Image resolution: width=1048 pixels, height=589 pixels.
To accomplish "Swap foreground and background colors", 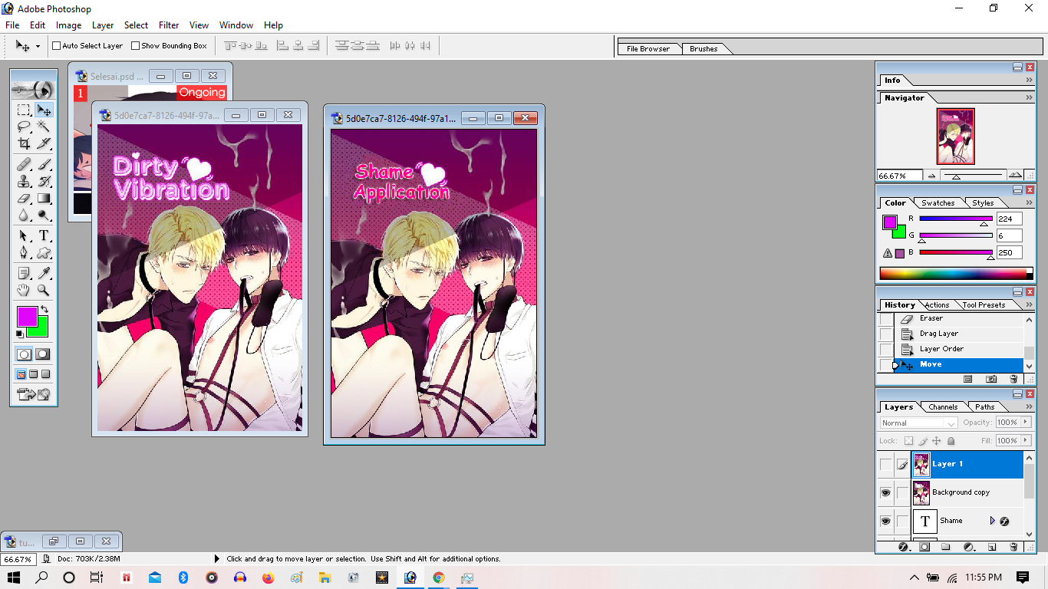I will tap(44, 309).
